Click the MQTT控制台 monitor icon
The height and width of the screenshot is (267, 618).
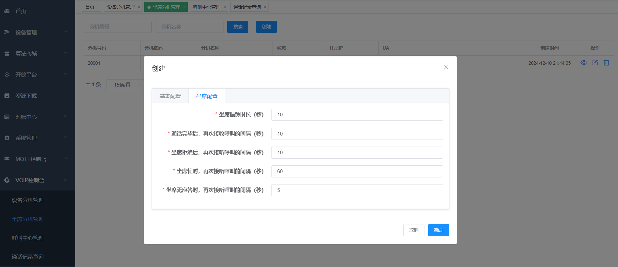(x=7, y=159)
